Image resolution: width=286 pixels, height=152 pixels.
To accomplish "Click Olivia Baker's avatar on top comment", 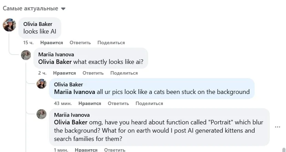I will 9,25.
